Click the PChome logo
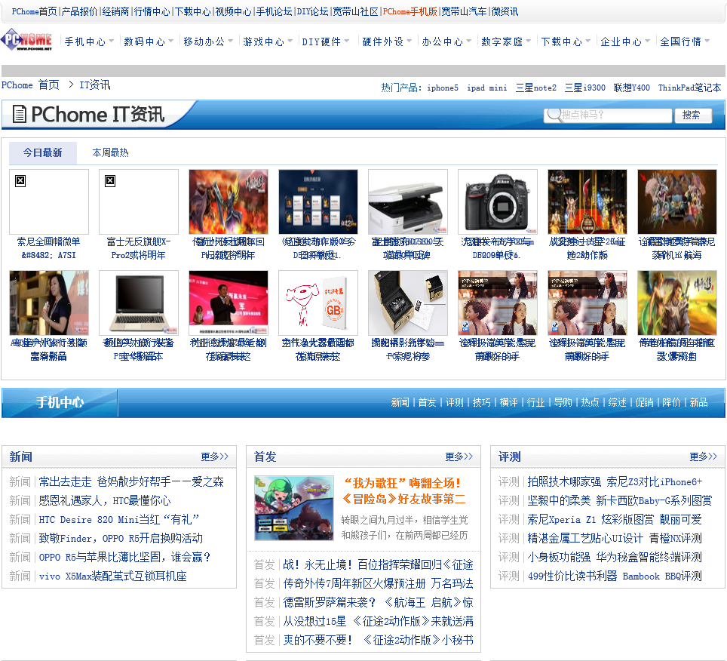Screen dimensions: 727x661 [x=27, y=40]
